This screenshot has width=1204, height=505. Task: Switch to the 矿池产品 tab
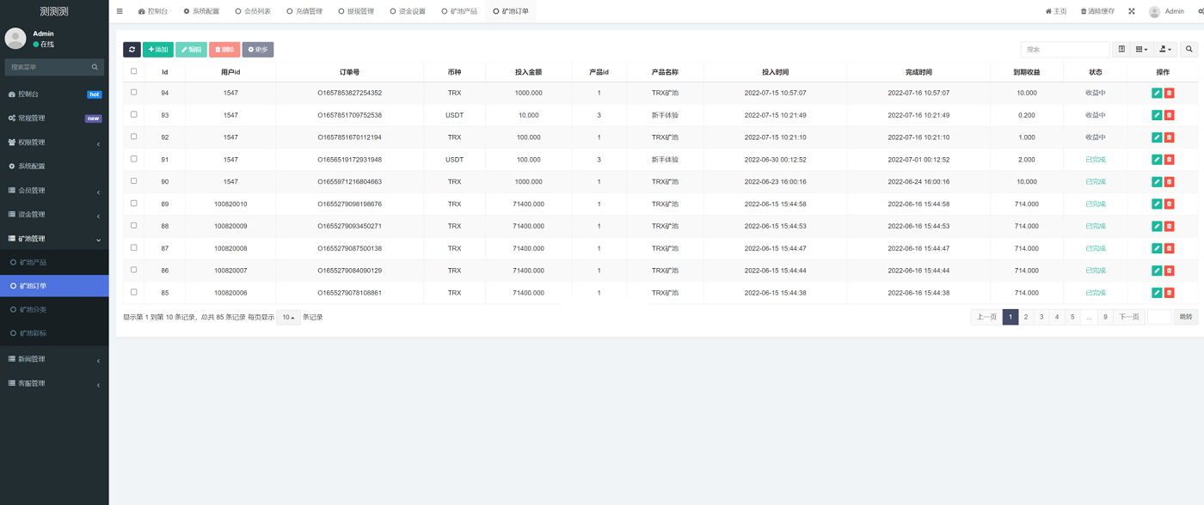(459, 11)
